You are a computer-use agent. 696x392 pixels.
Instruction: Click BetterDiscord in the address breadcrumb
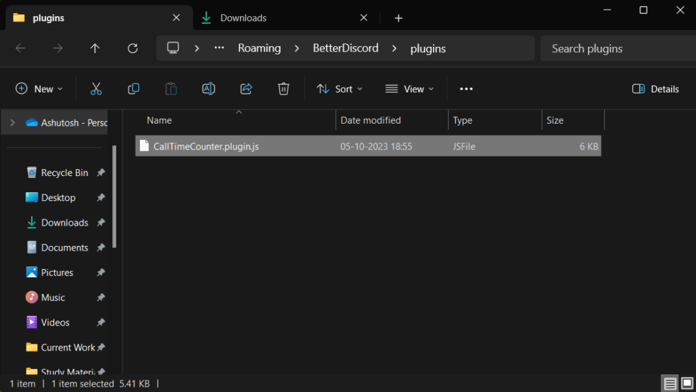pos(345,48)
